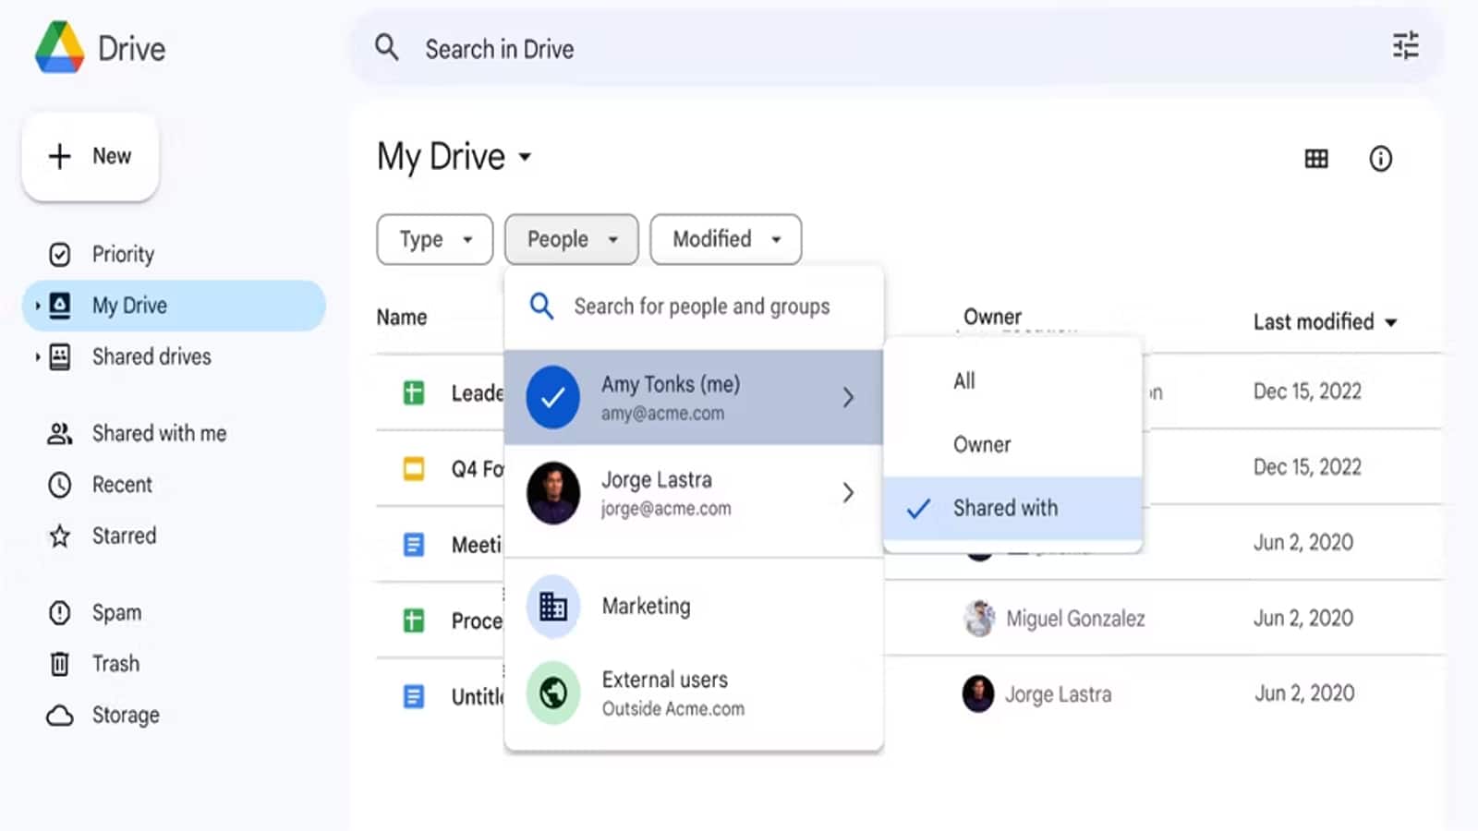Click the Storage cloud icon
The height and width of the screenshot is (831, 1478).
tap(59, 714)
